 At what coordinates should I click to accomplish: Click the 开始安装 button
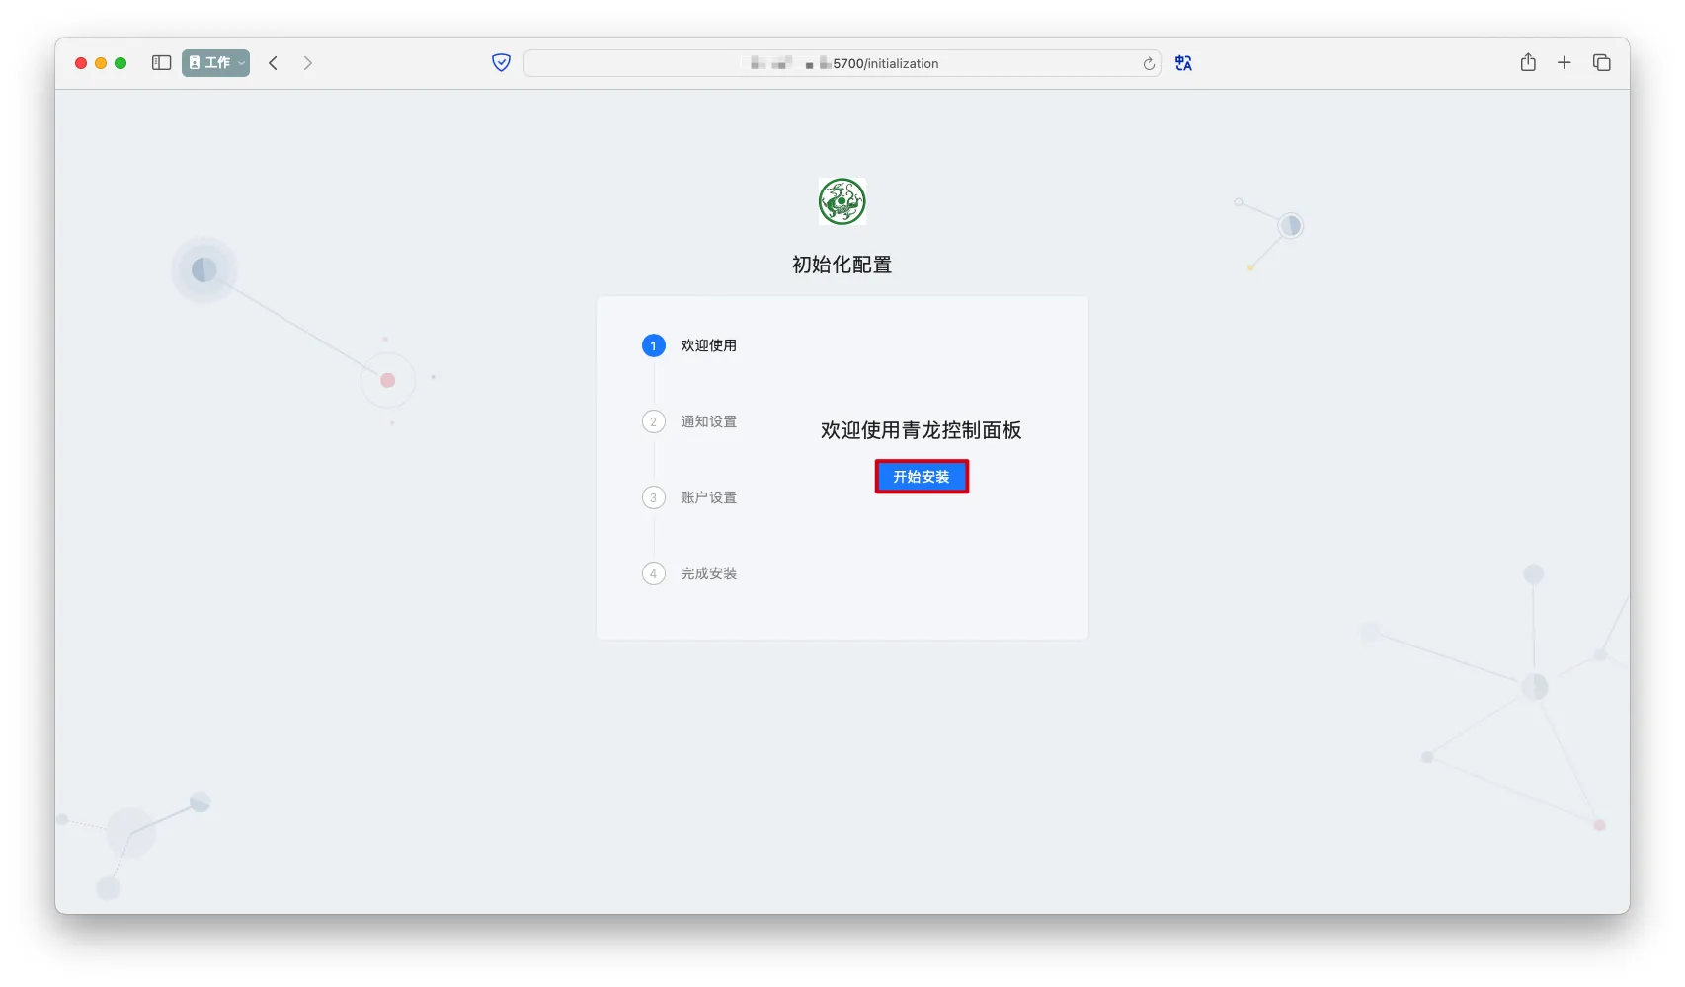921,477
